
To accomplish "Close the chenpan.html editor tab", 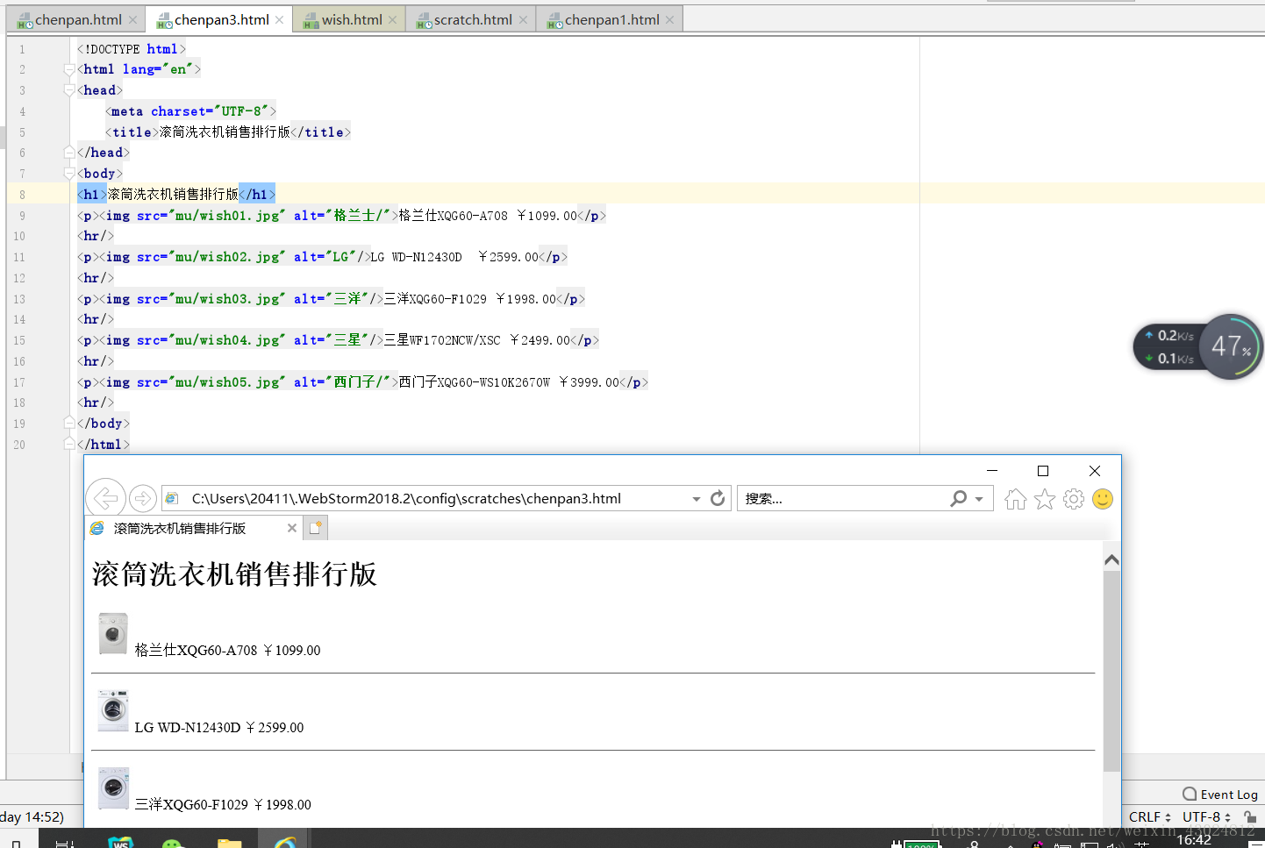I will (x=132, y=20).
